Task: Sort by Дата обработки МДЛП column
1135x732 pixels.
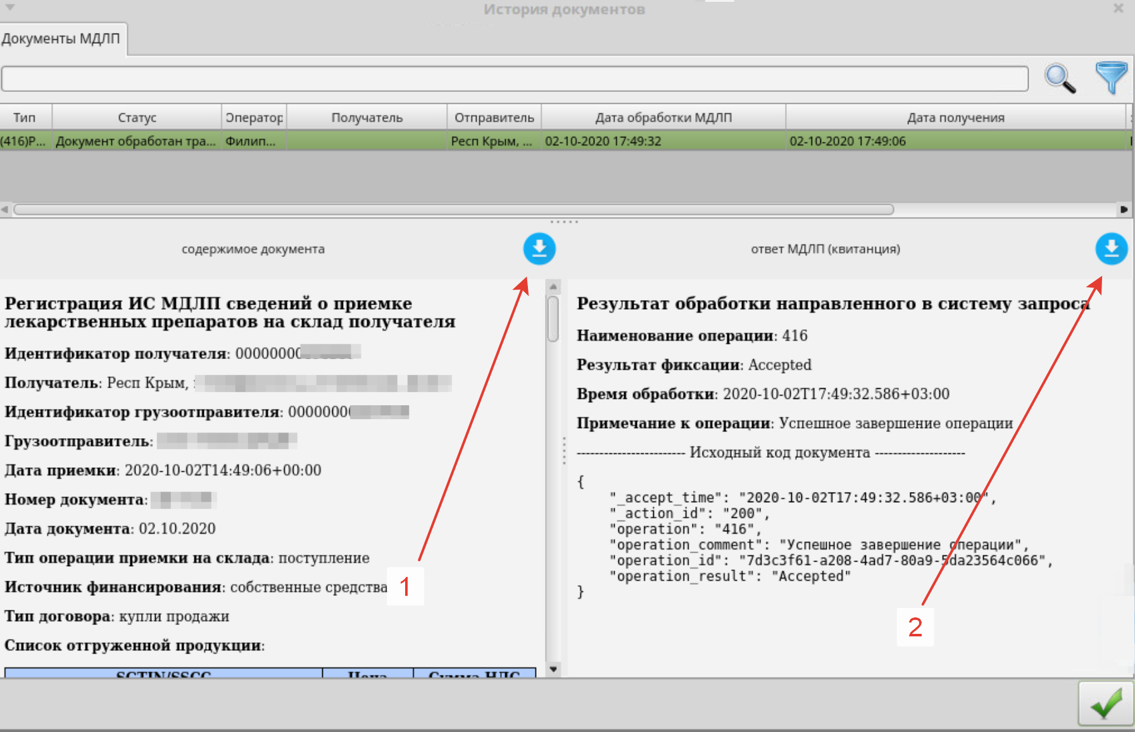Action: pos(663,118)
